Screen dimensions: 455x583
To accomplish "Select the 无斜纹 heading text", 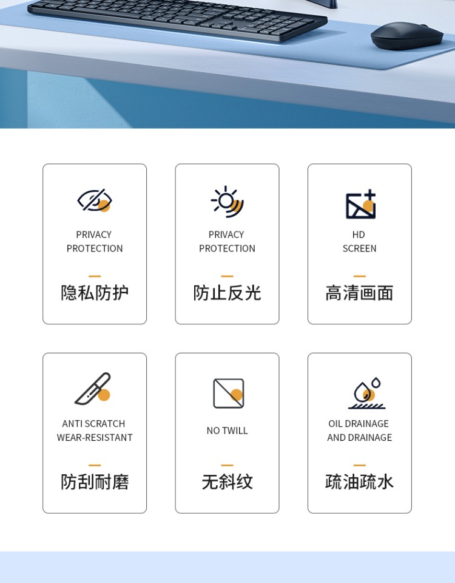I will 227,482.
